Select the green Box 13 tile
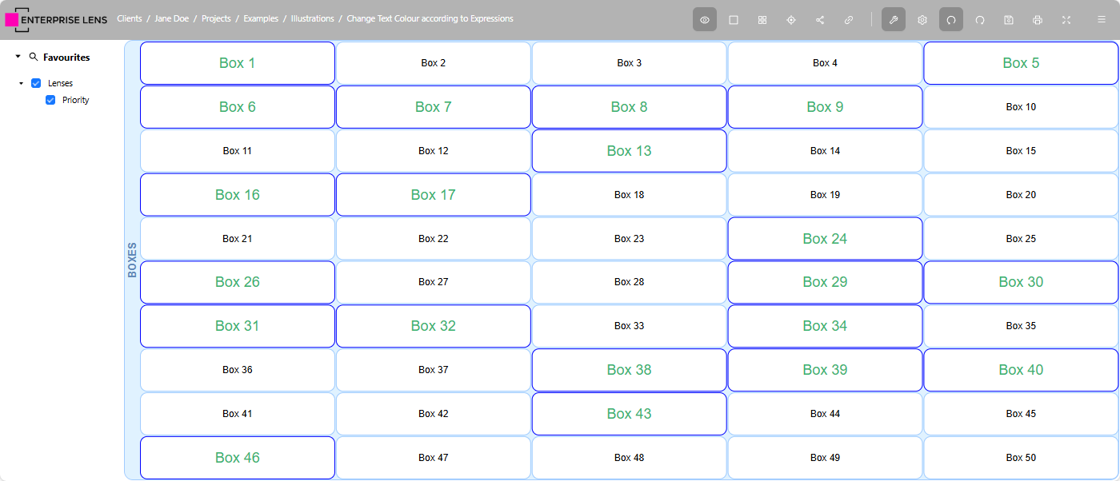 [629, 151]
